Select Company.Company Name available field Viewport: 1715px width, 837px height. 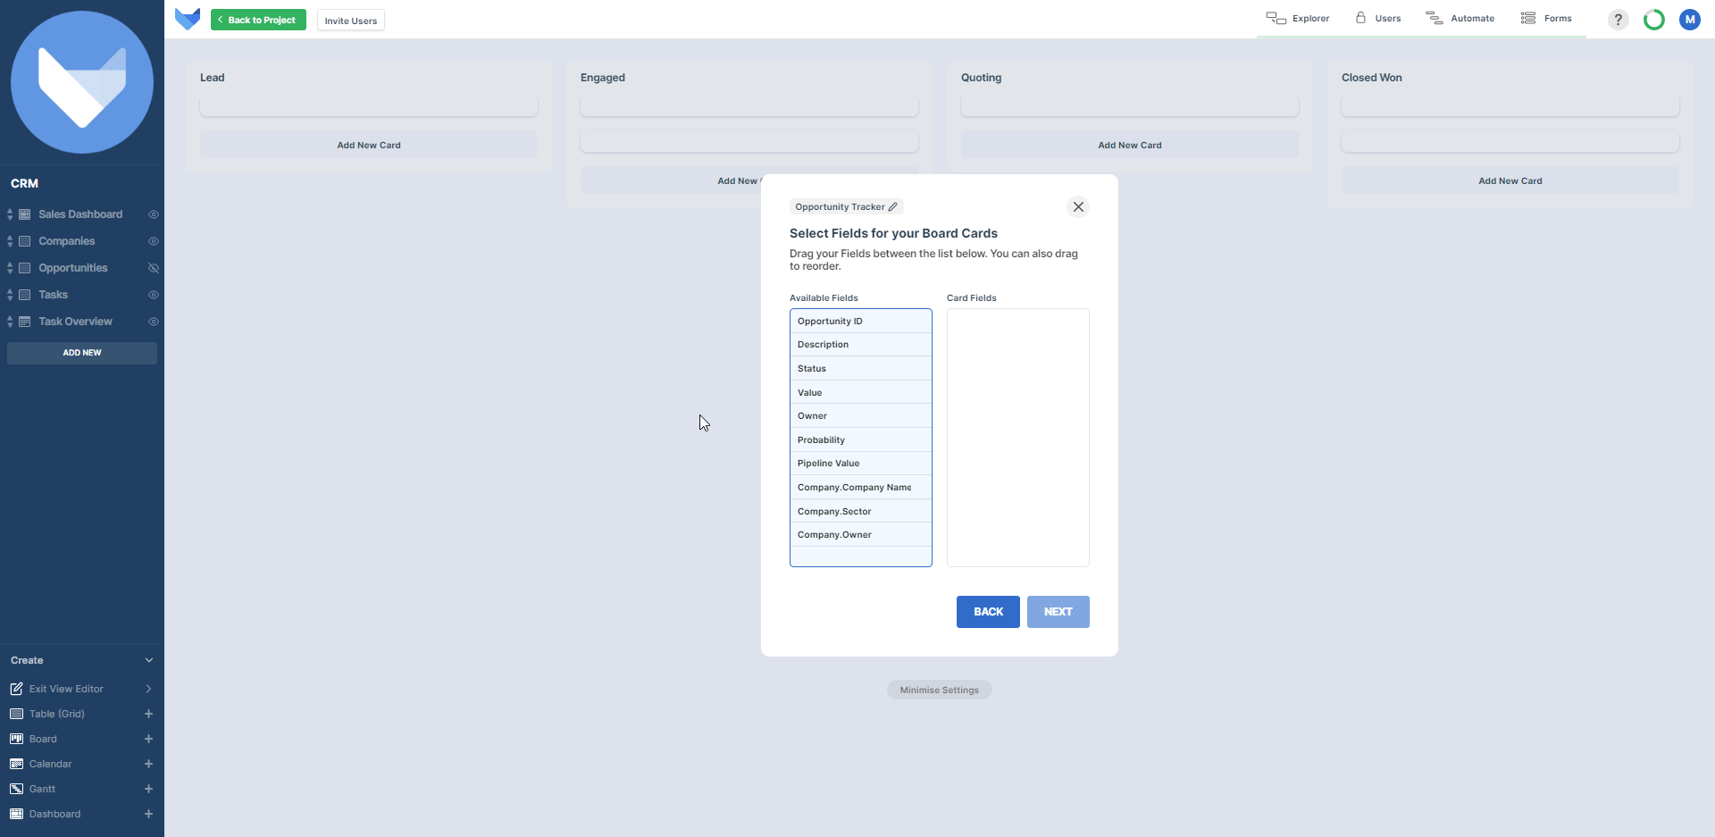(861, 488)
